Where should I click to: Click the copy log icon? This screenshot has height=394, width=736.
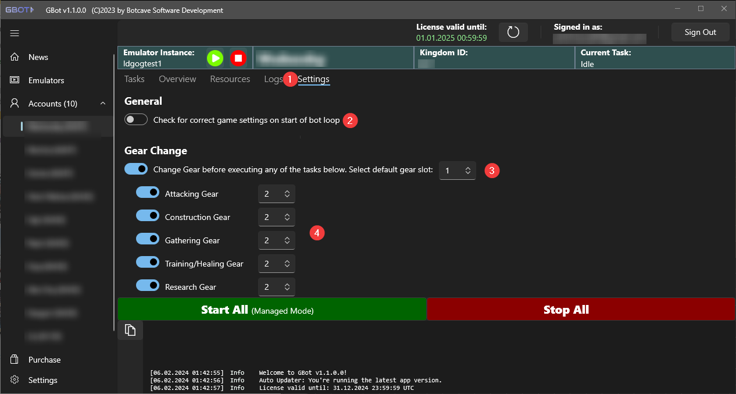[x=130, y=331]
